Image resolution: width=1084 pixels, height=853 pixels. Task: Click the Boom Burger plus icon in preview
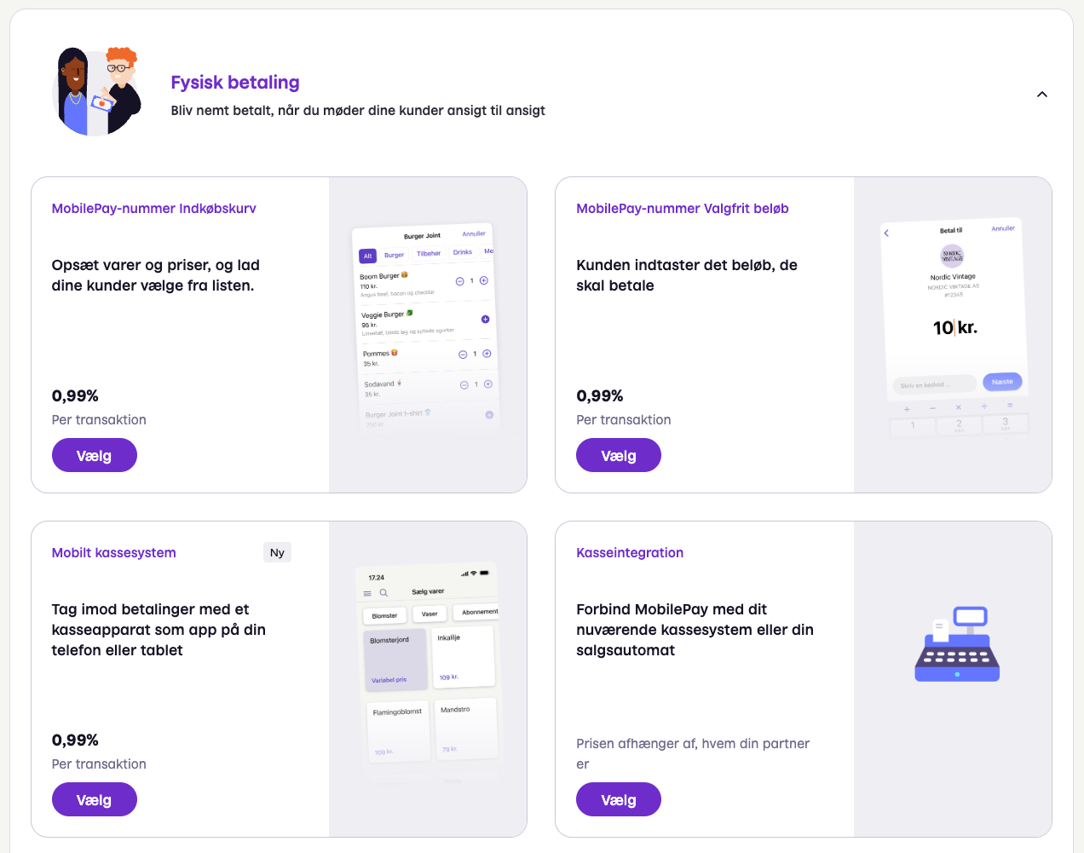(484, 280)
